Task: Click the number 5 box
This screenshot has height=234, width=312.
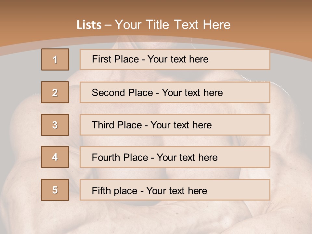Action: (55, 190)
